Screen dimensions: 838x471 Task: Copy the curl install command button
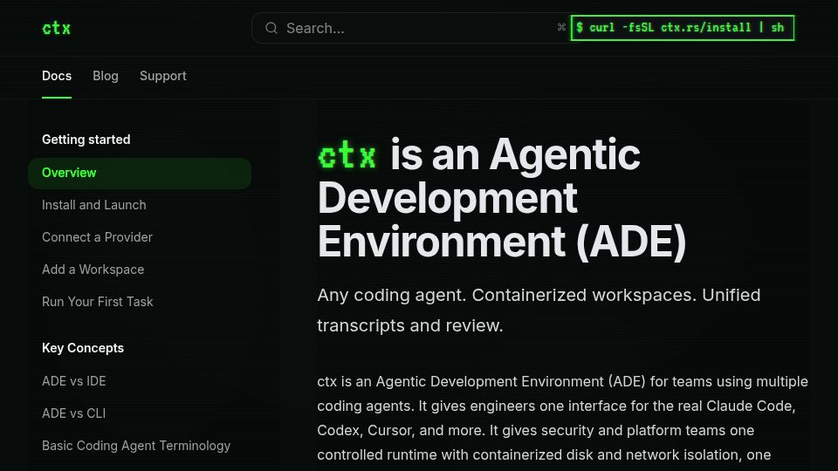682,28
